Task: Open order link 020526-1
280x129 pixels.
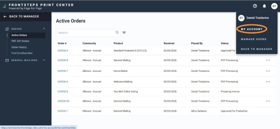Action: pyautogui.click(x=63, y=111)
